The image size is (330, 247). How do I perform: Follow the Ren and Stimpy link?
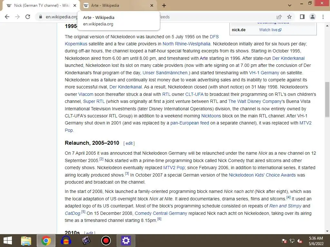coord(286,206)
